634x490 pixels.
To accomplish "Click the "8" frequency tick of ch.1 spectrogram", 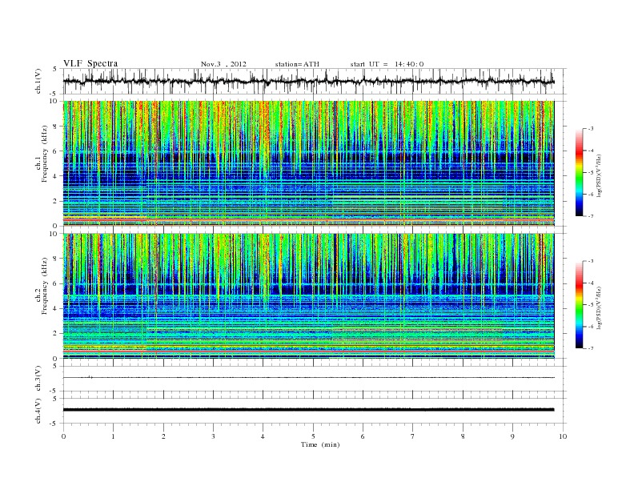I will pos(56,127).
